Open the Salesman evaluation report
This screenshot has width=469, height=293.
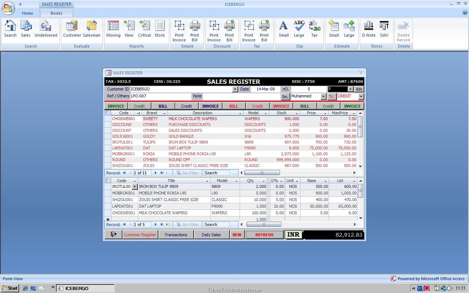click(x=92, y=29)
